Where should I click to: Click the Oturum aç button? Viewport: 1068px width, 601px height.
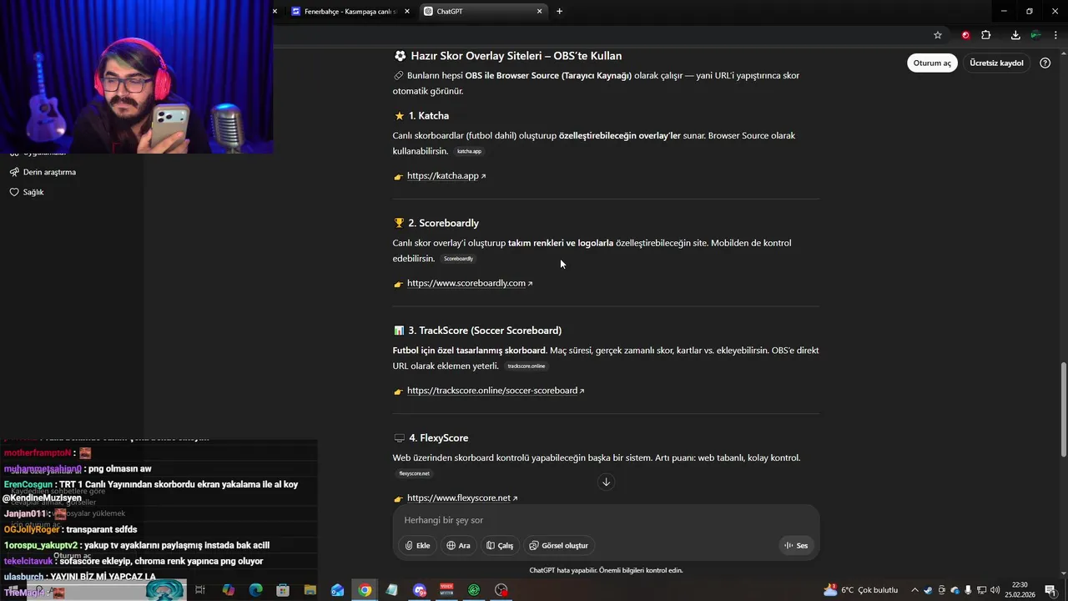[x=932, y=63]
